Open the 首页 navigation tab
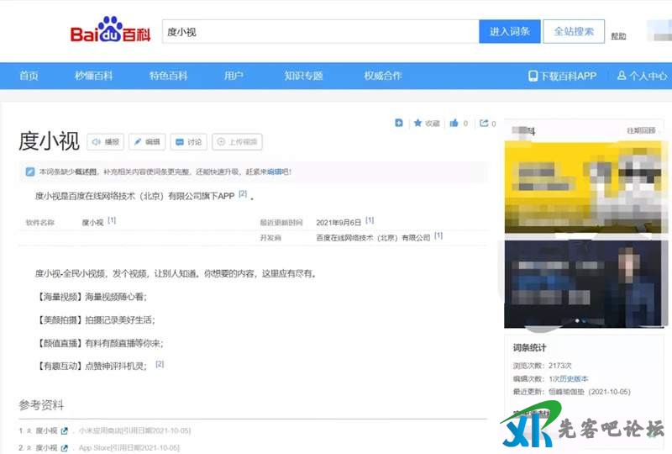The width and height of the screenshot is (672, 454). click(x=29, y=76)
